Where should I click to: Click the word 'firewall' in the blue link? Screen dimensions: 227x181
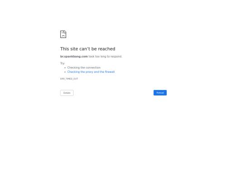coord(110,72)
